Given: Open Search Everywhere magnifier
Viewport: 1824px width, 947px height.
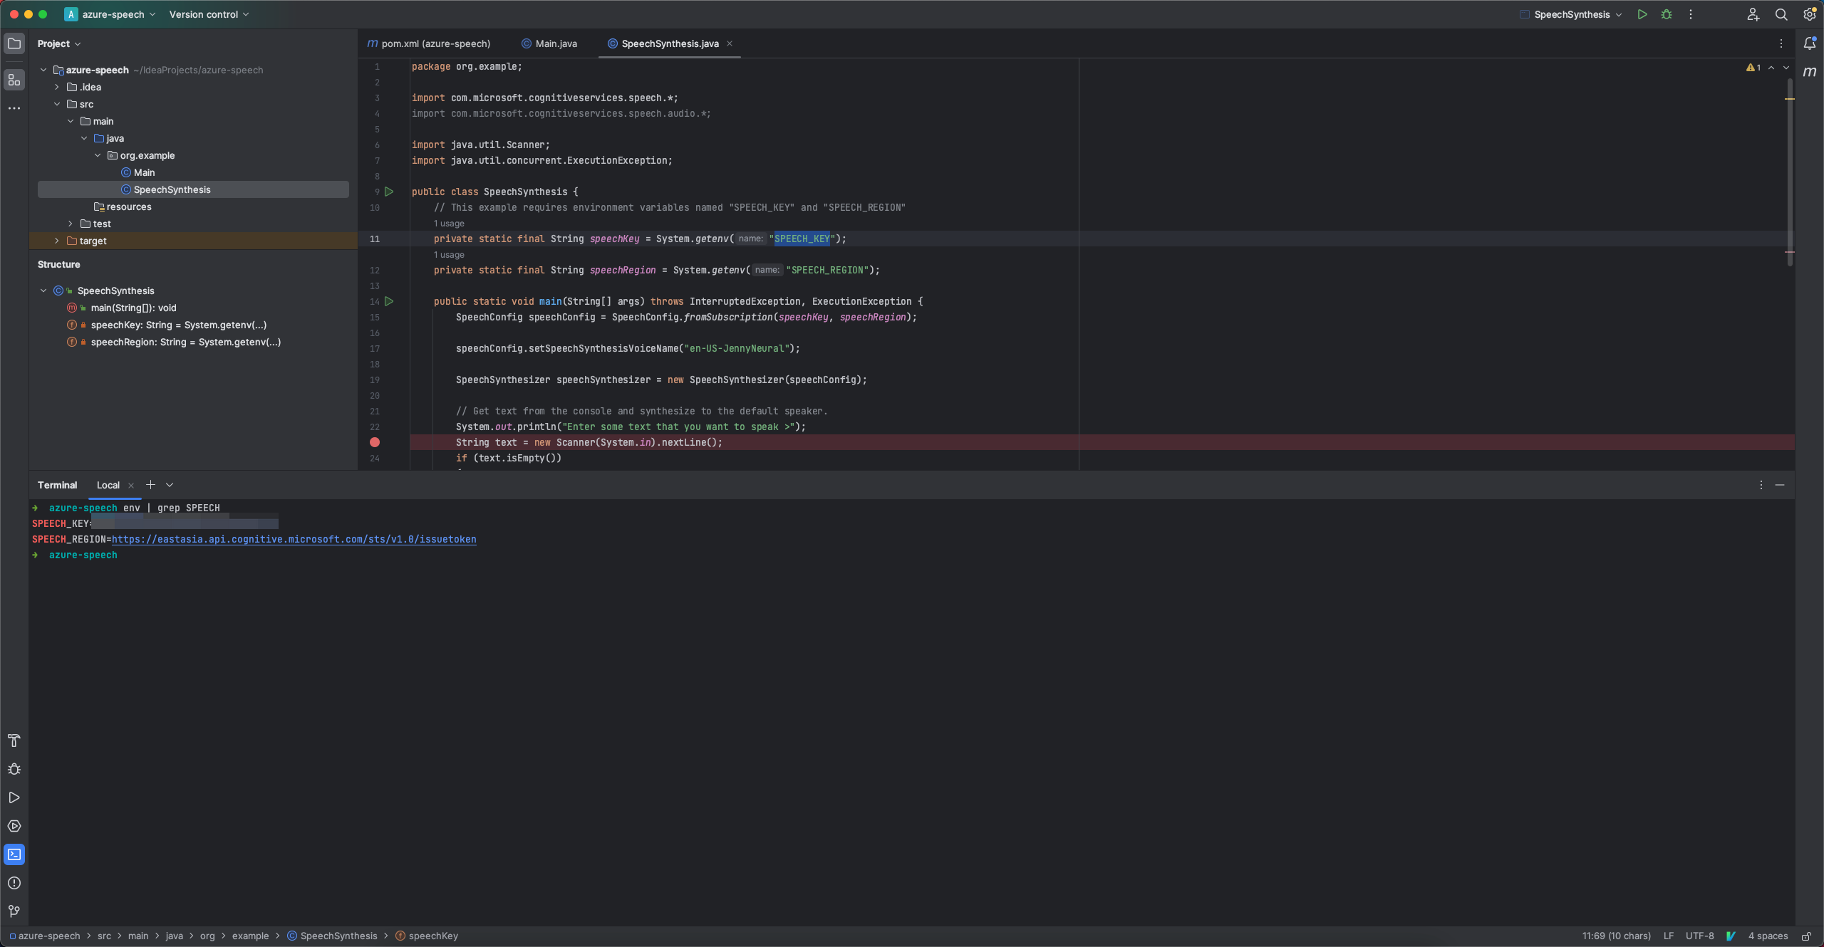Looking at the screenshot, I should tap(1781, 14).
